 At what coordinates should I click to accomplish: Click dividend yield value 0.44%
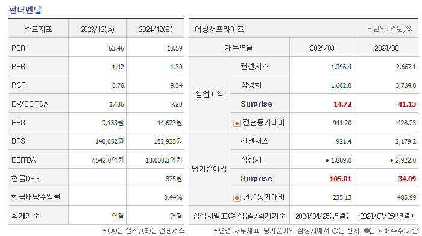(173, 197)
